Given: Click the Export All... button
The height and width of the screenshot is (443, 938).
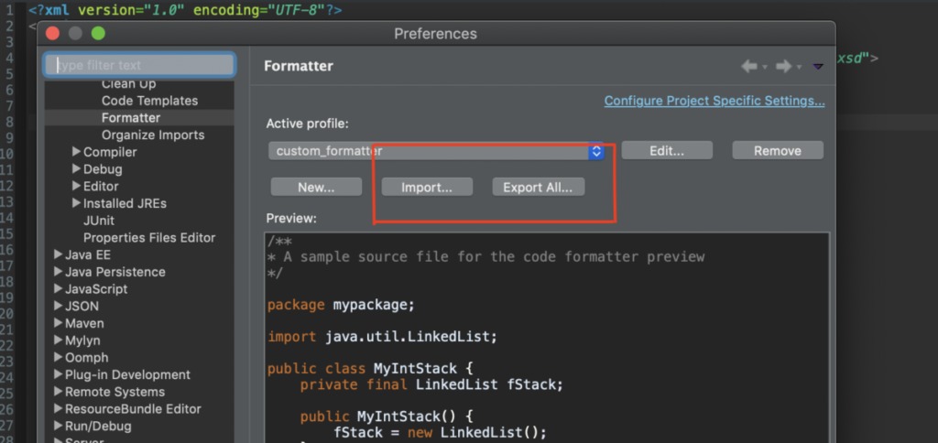Looking at the screenshot, I should [x=538, y=187].
